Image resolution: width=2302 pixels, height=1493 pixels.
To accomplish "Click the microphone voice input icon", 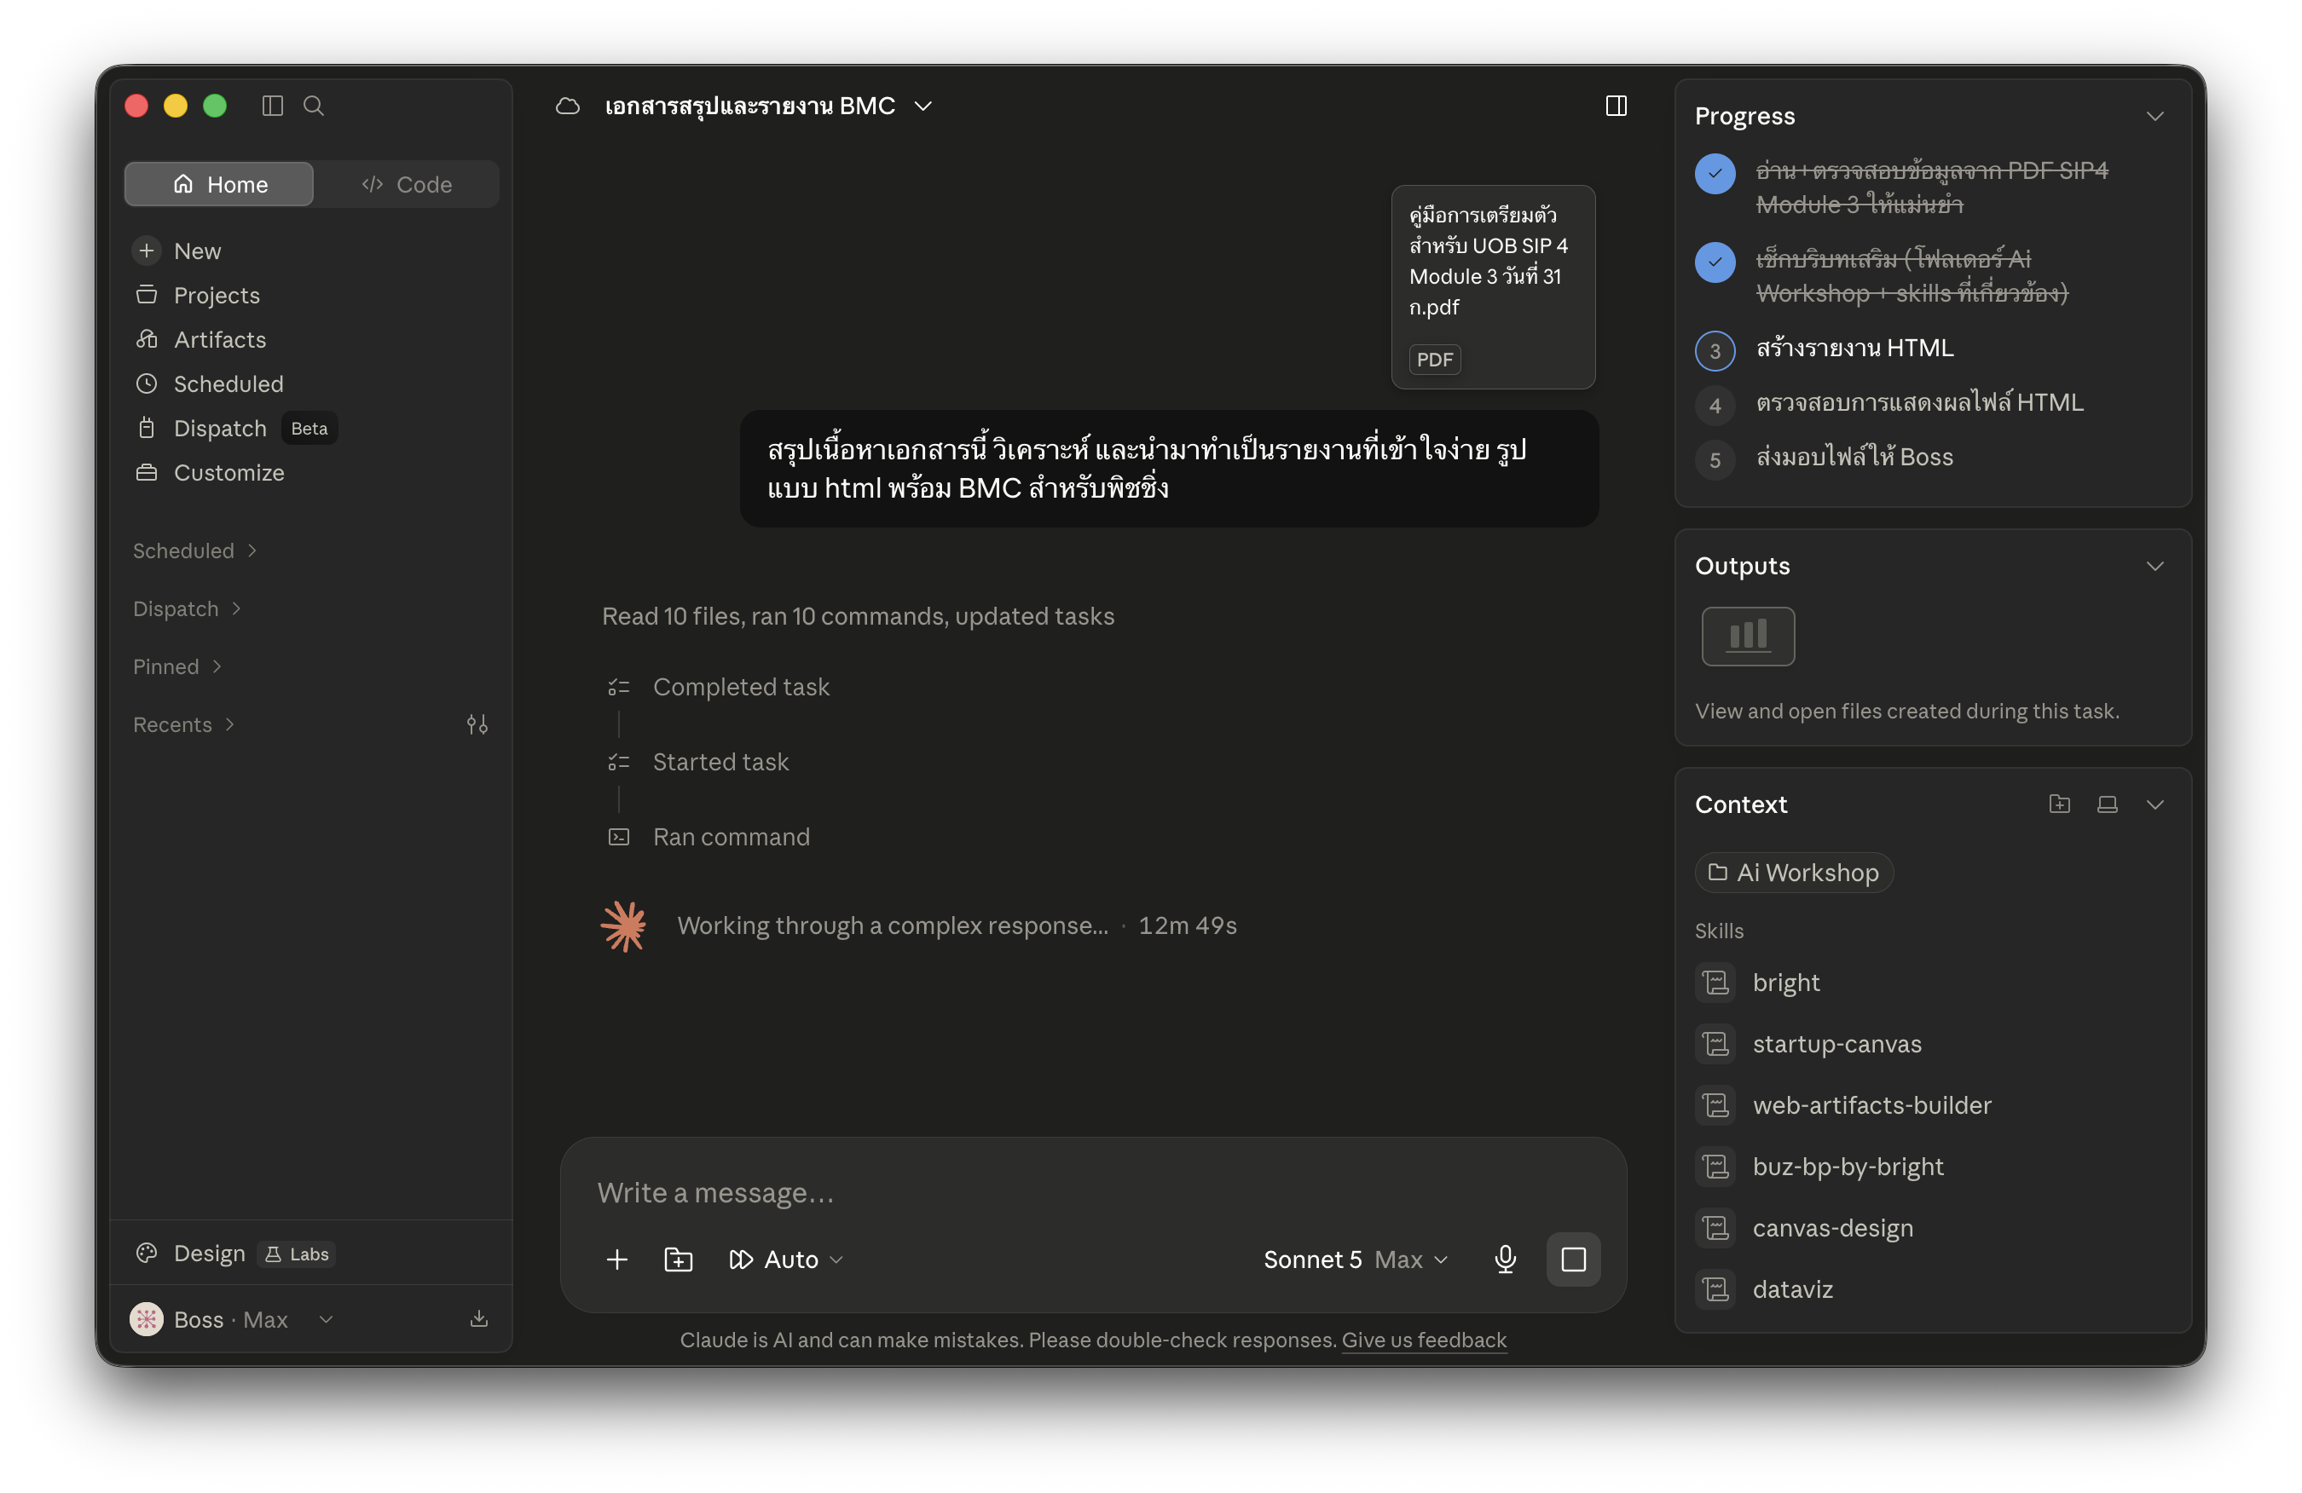I will coord(1505,1259).
